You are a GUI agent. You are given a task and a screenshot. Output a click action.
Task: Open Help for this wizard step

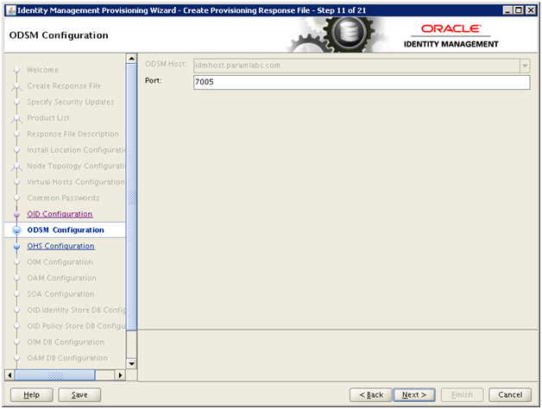point(31,394)
